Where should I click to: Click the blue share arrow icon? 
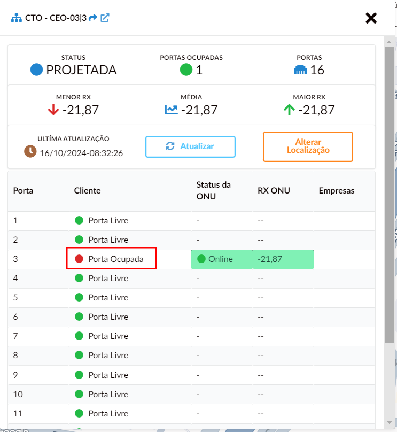[x=93, y=18]
